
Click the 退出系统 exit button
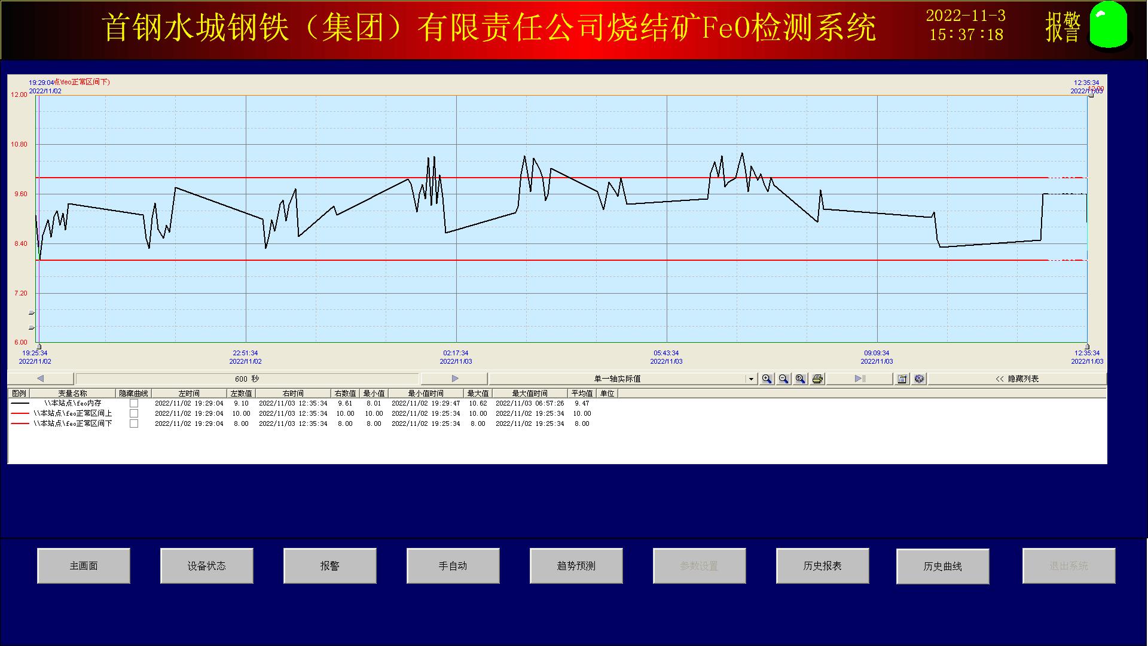(1069, 566)
